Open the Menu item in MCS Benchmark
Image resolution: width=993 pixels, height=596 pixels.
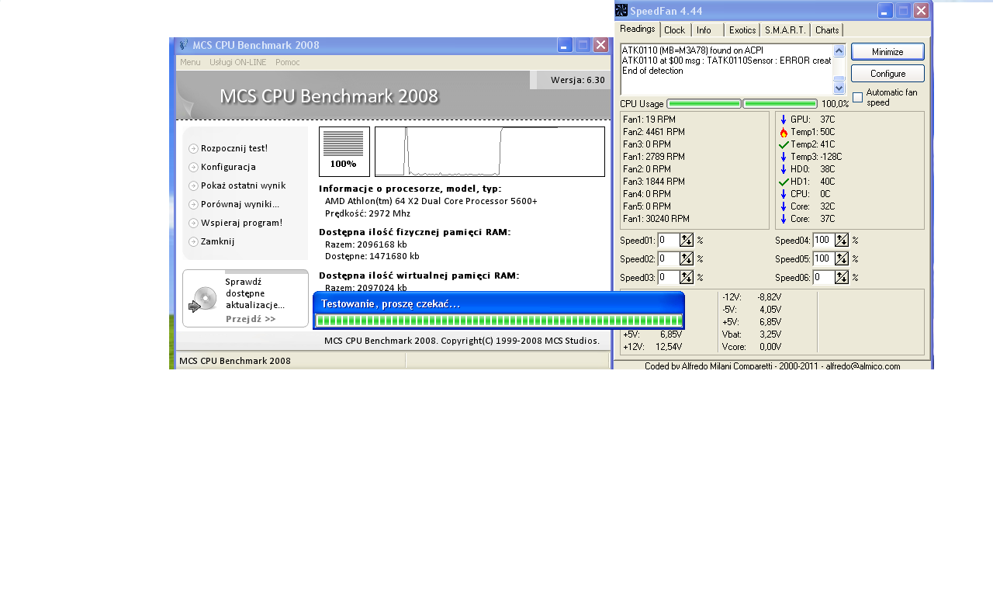tap(190, 62)
